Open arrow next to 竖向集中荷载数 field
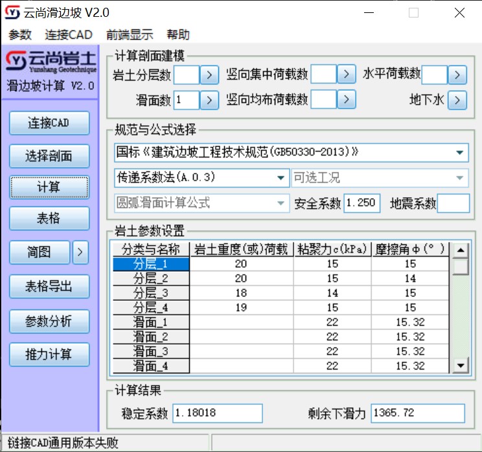The width and height of the screenshot is (482, 452). (346, 74)
